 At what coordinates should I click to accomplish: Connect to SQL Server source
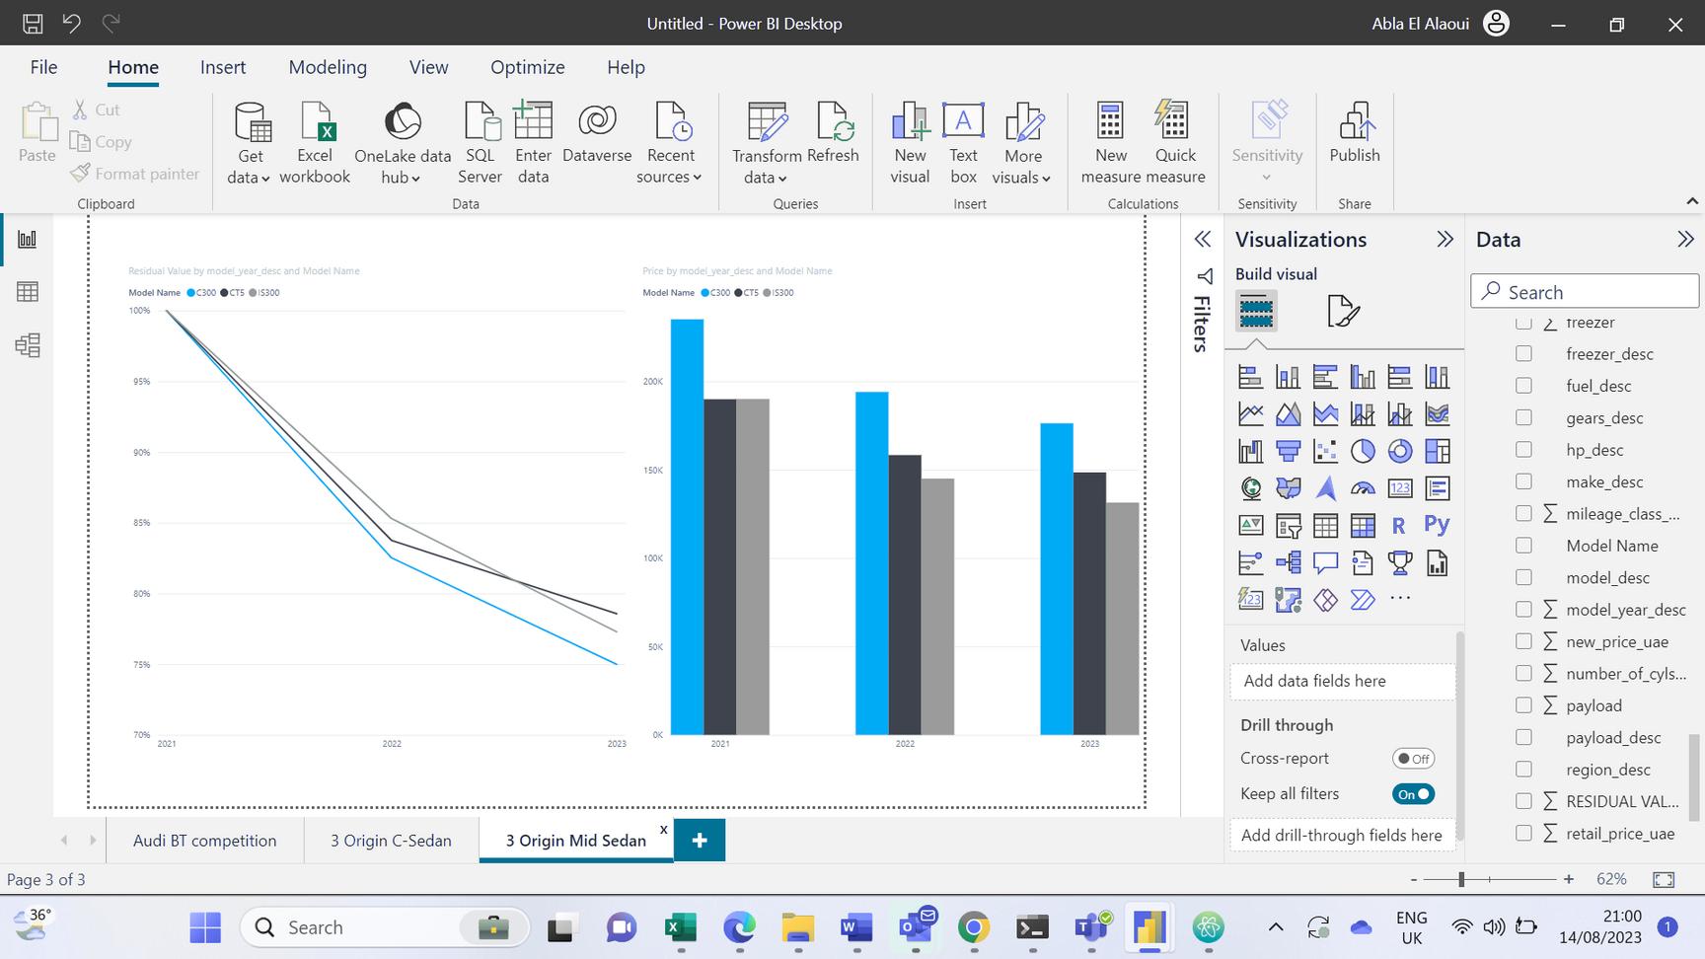point(481,144)
